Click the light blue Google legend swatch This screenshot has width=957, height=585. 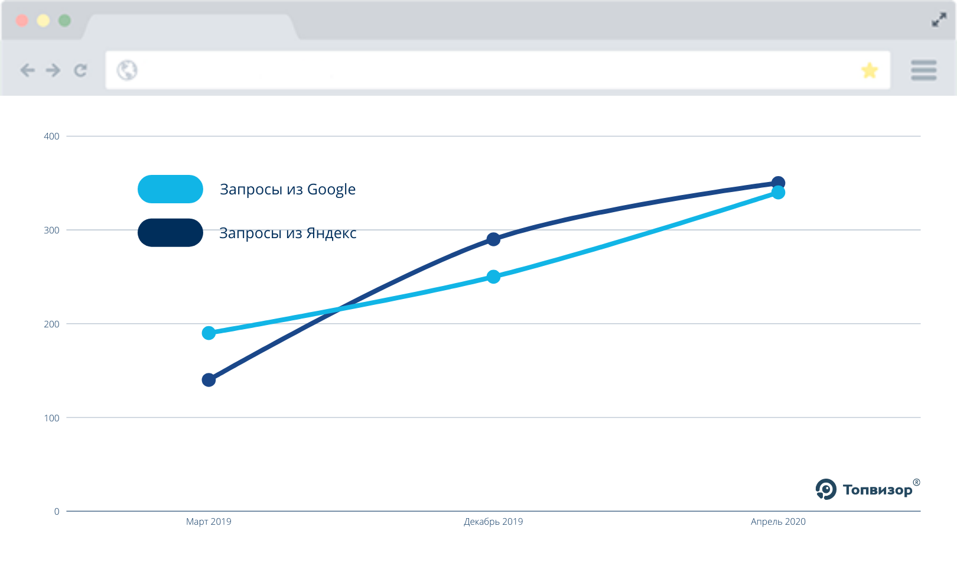[x=170, y=189]
